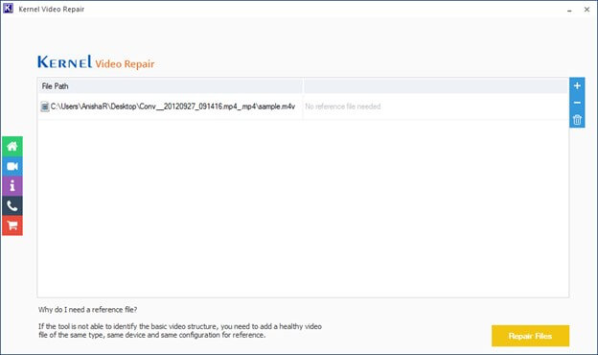Open the phone contact sidebar icon
The height and width of the screenshot is (355, 598).
point(12,206)
